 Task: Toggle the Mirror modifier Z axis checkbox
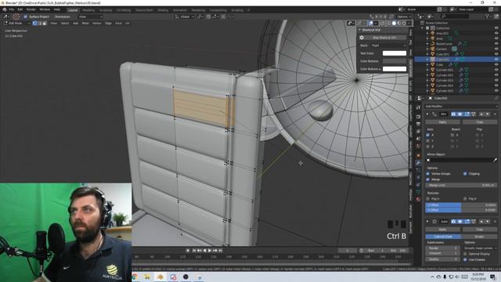[428, 146]
